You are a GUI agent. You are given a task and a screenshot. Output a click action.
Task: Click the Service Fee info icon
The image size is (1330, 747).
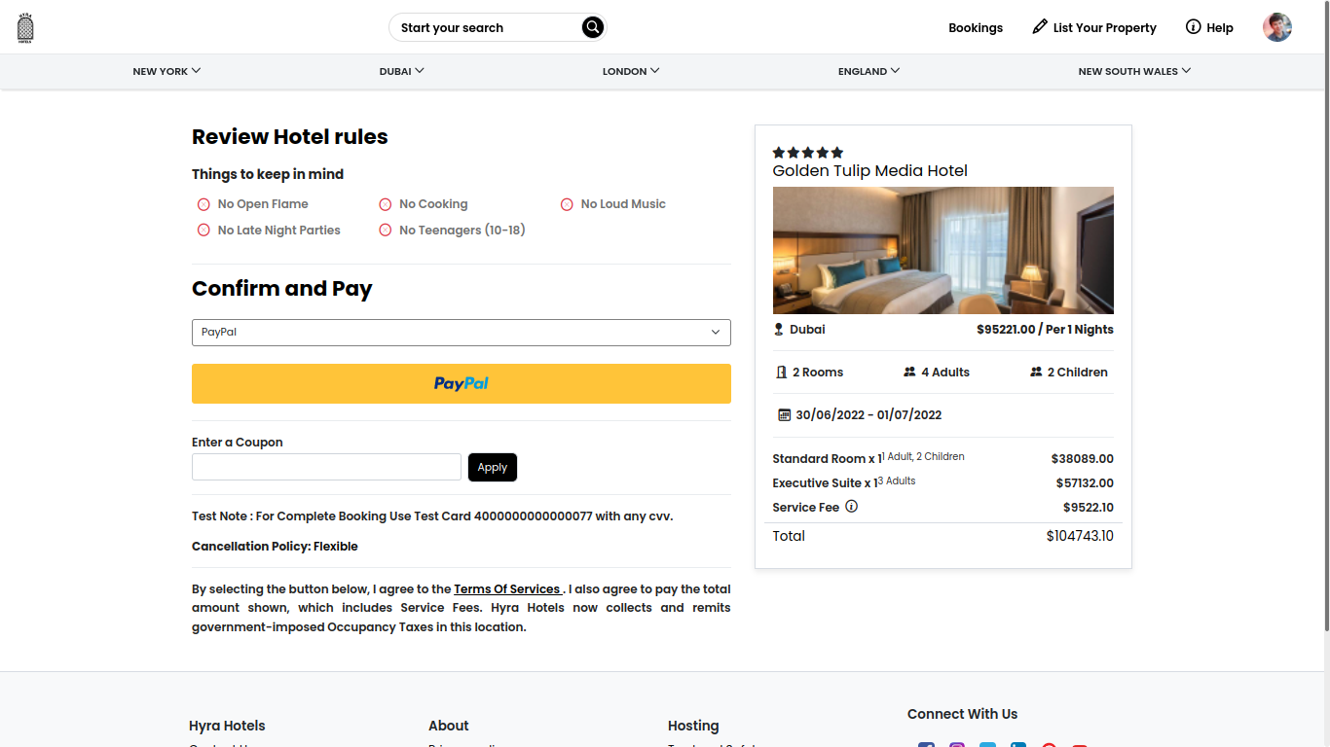pos(851,506)
